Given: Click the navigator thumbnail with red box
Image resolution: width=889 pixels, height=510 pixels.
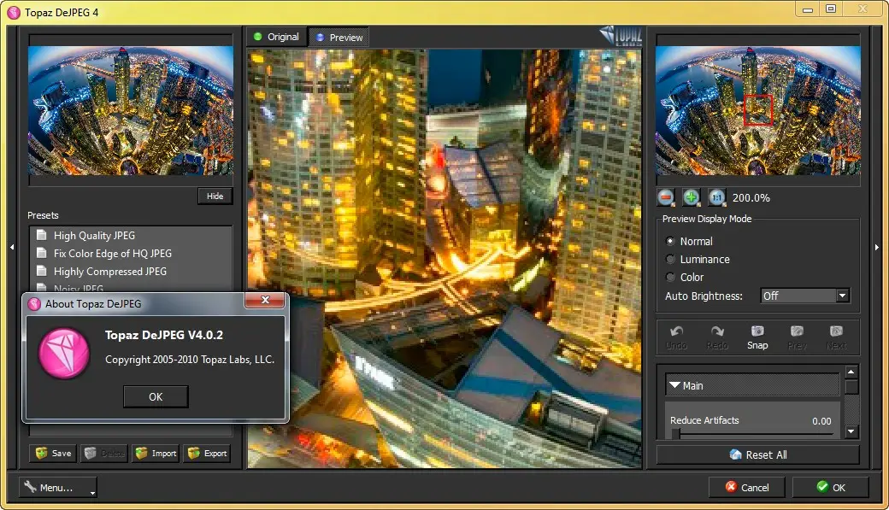Looking at the screenshot, I should [758, 110].
